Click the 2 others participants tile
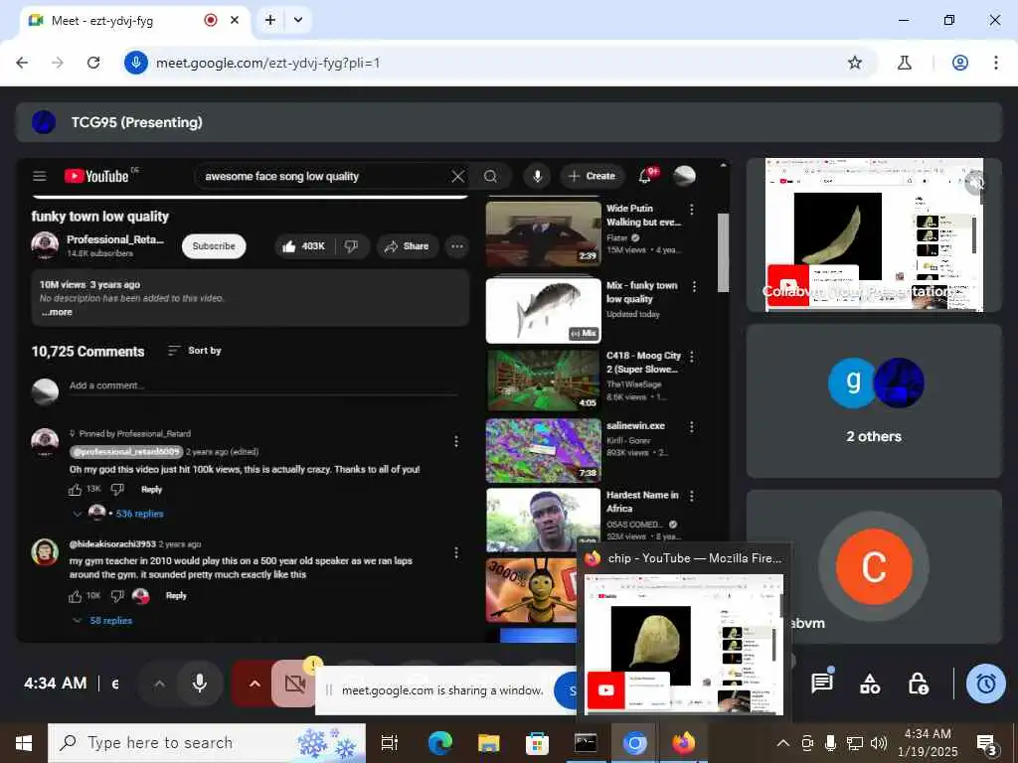 click(x=874, y=401)
